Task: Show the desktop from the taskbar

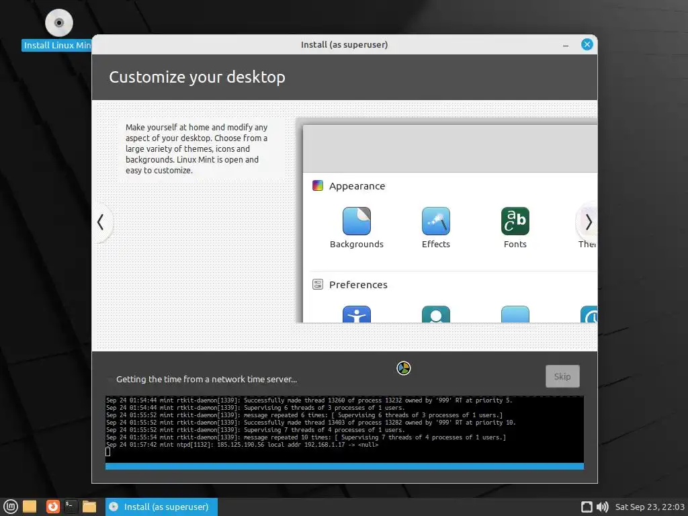Action: pos(30,507)
